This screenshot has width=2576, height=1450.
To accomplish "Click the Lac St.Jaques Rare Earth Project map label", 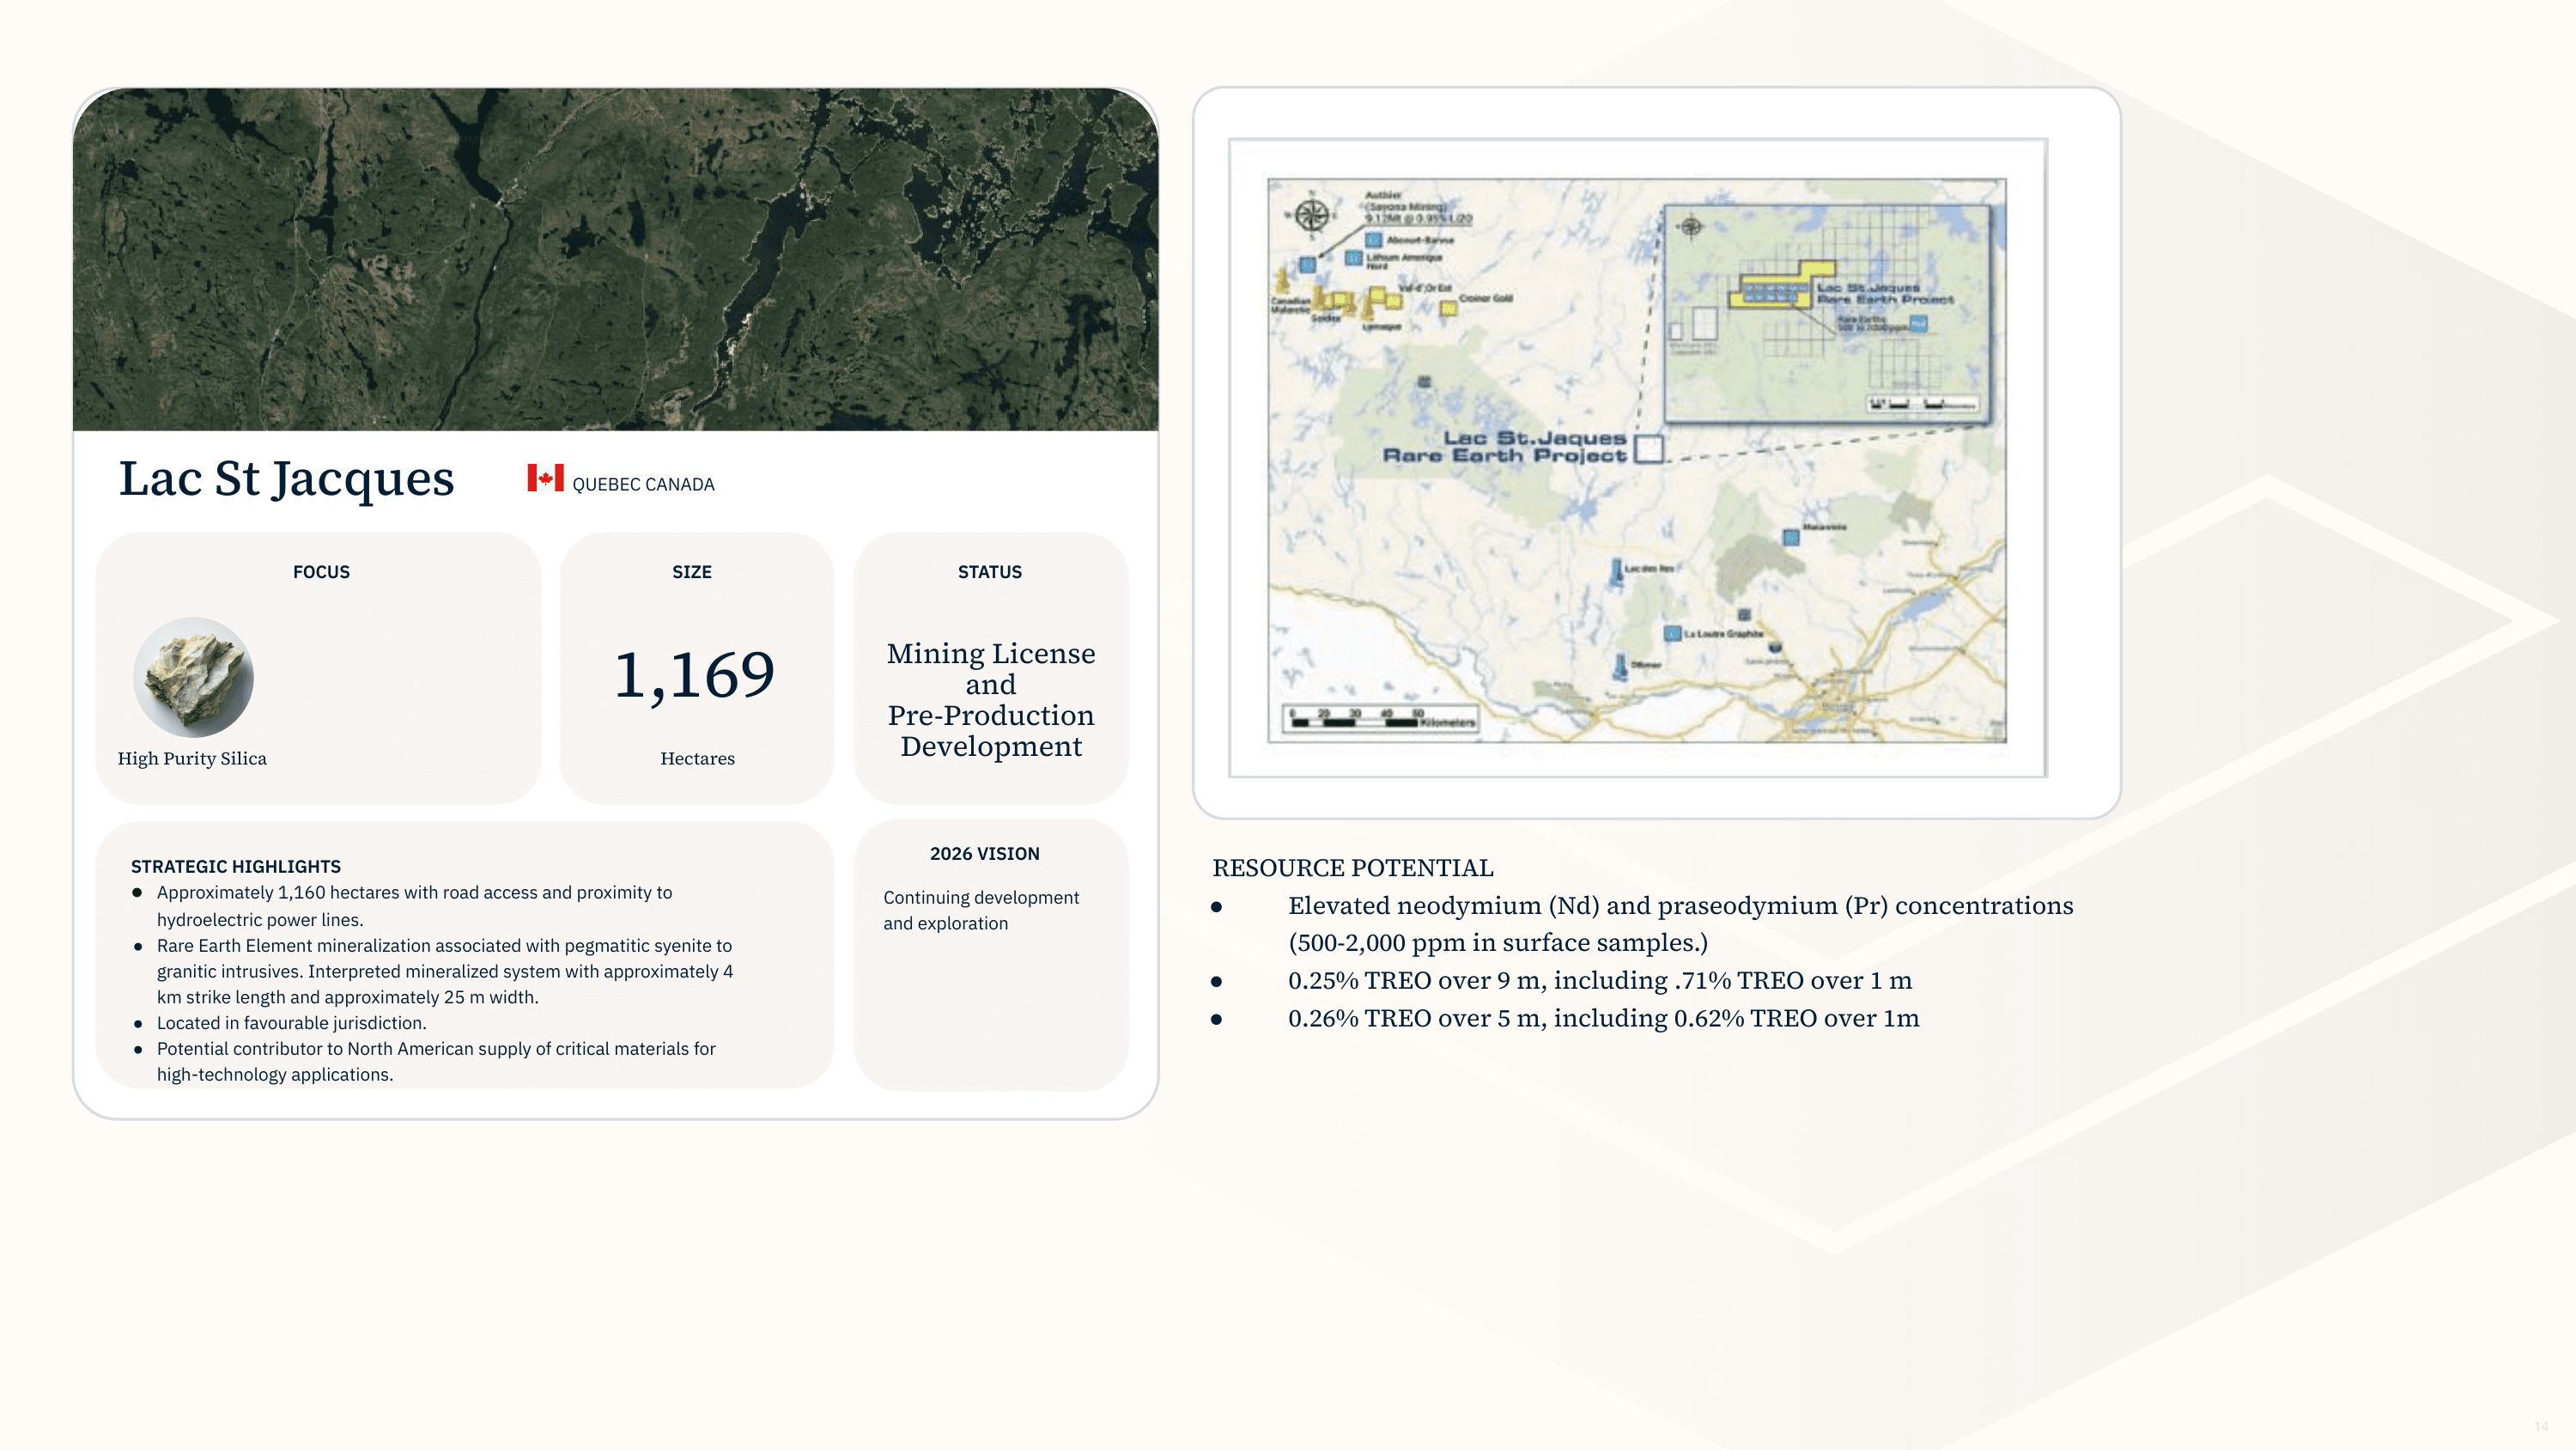I will point(1505,447).
